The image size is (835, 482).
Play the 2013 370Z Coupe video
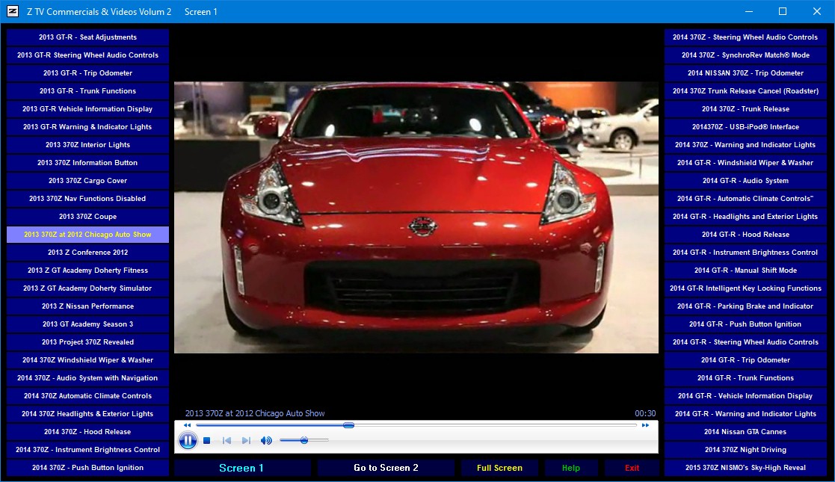88,216
